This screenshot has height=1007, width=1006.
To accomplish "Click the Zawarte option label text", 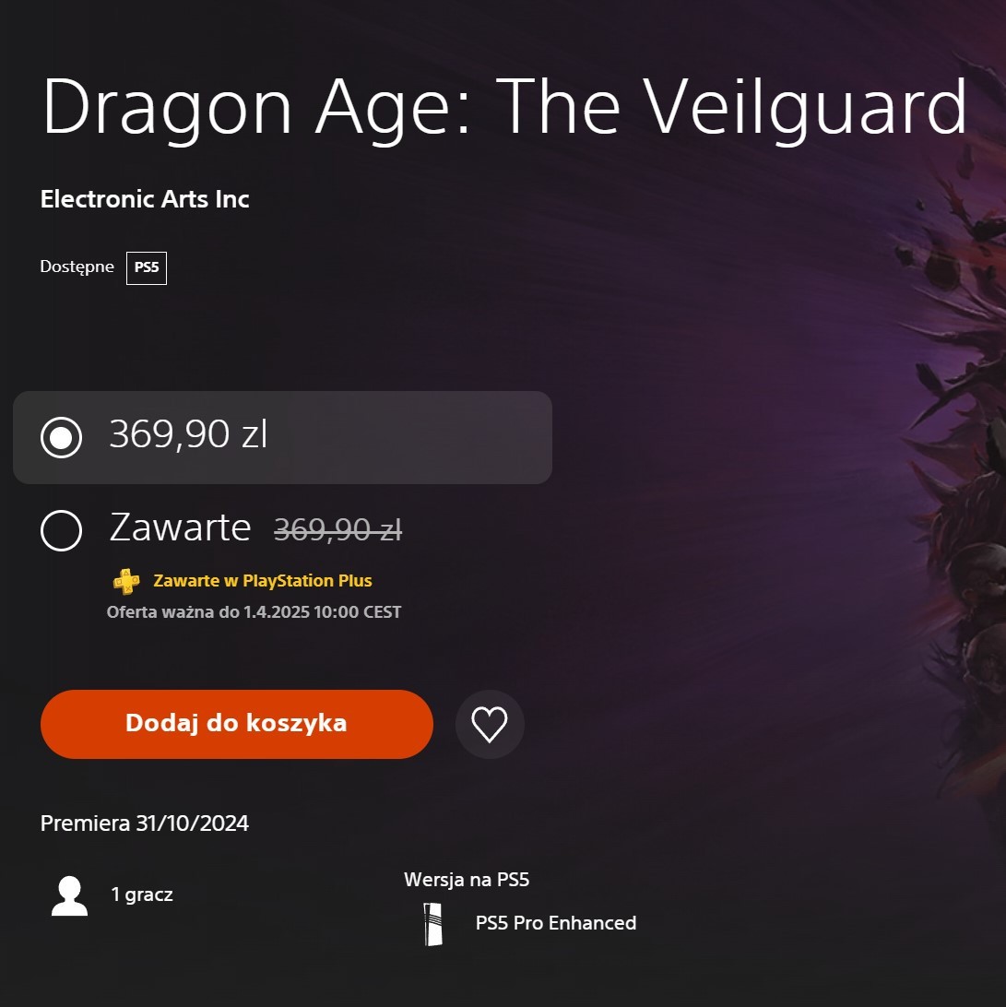I will (180, 527).
